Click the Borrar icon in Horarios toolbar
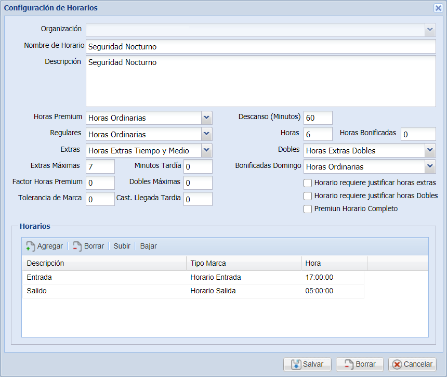Screen dimensions: 447x377 click(x=77, y=246)
